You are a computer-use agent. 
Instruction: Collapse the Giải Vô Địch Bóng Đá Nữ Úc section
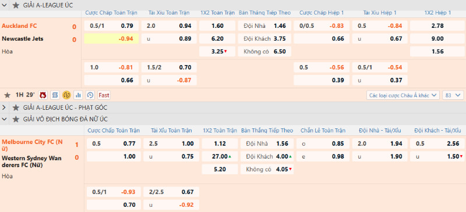point(4,119)
